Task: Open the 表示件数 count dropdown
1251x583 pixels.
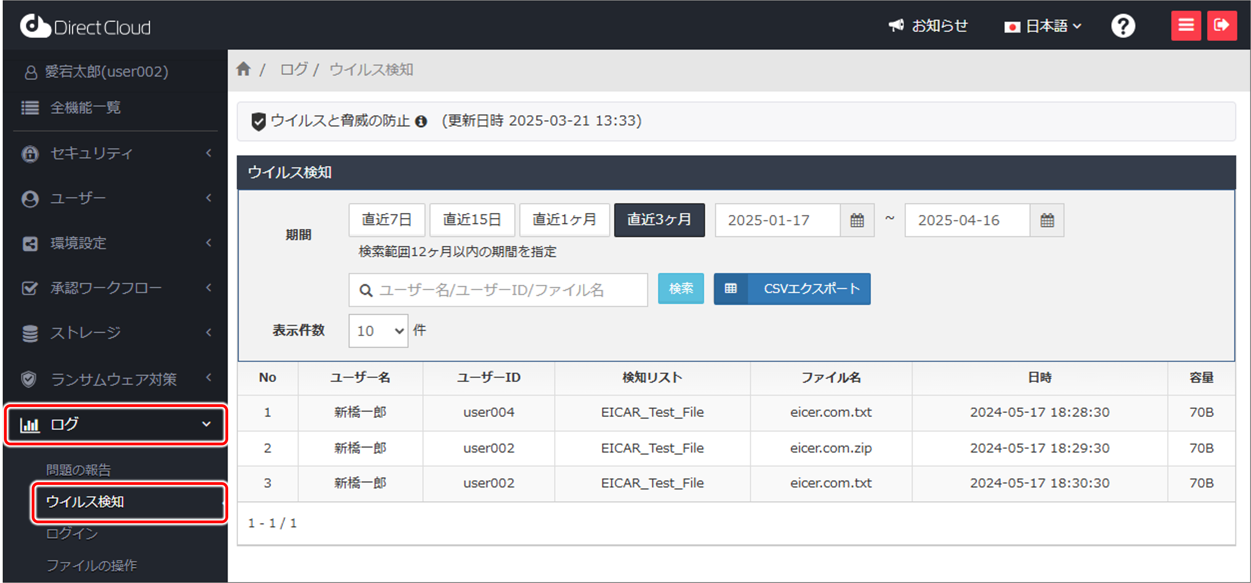Action: pos(378,331)
